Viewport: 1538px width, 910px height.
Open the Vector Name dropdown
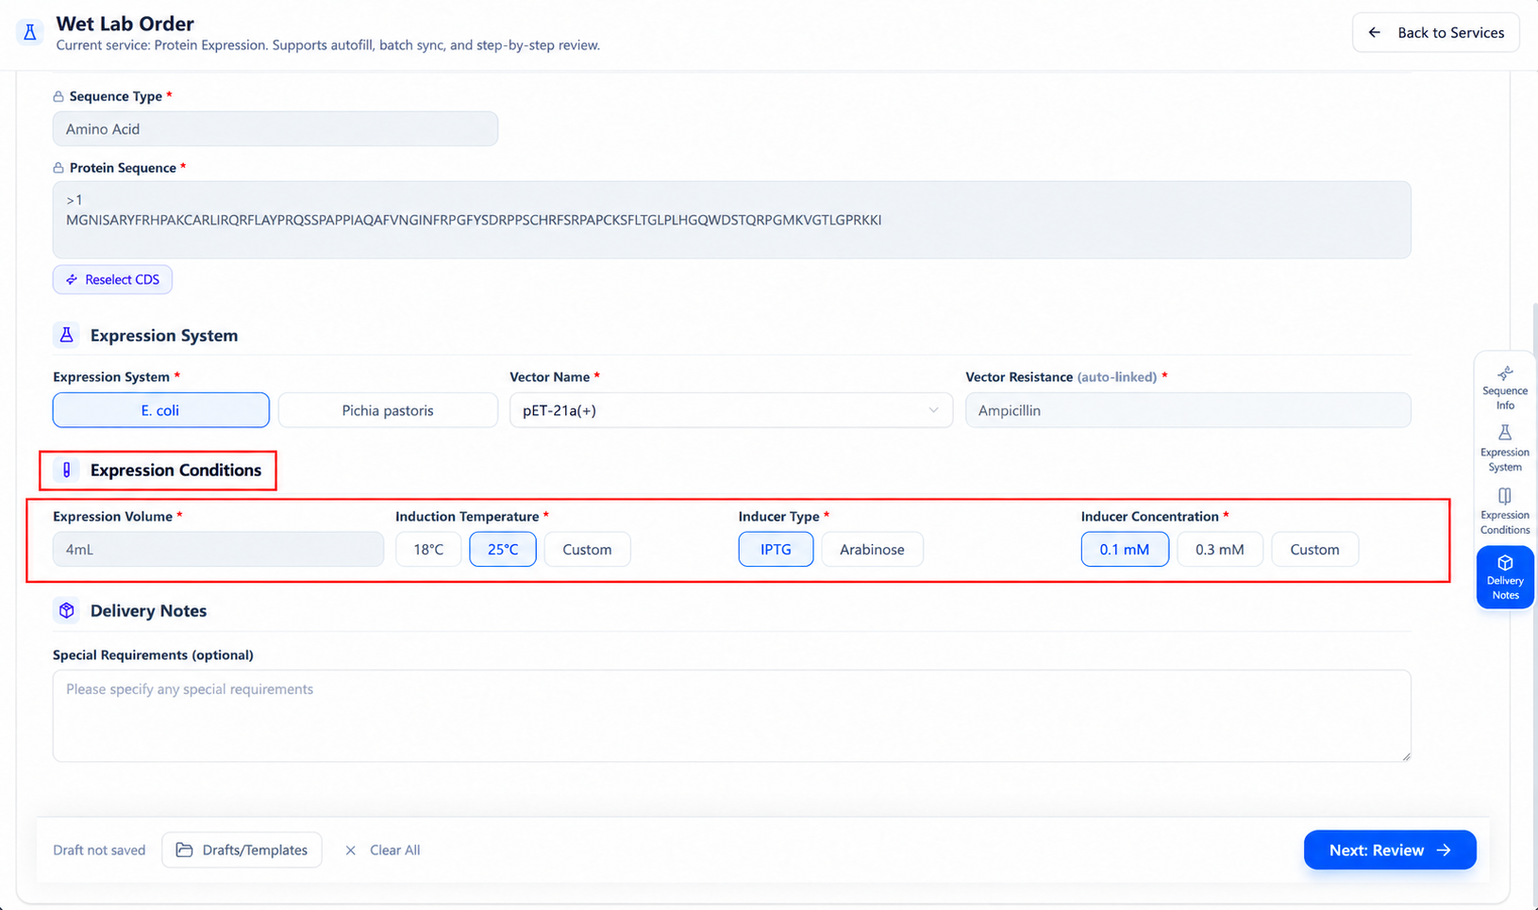(731, 410)
